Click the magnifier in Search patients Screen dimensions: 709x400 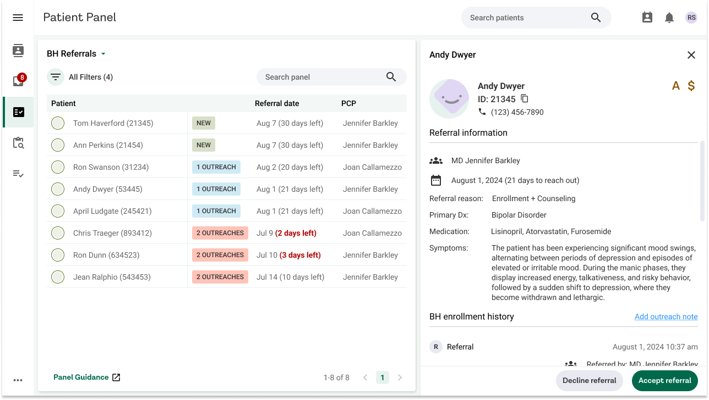click(x=596, y=18)
